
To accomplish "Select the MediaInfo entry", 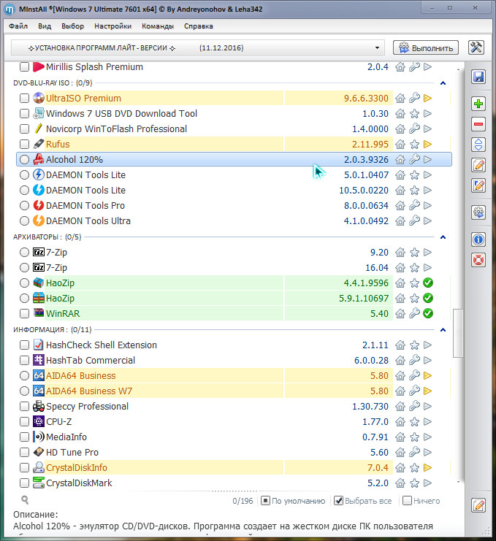I will coord(234,437).
